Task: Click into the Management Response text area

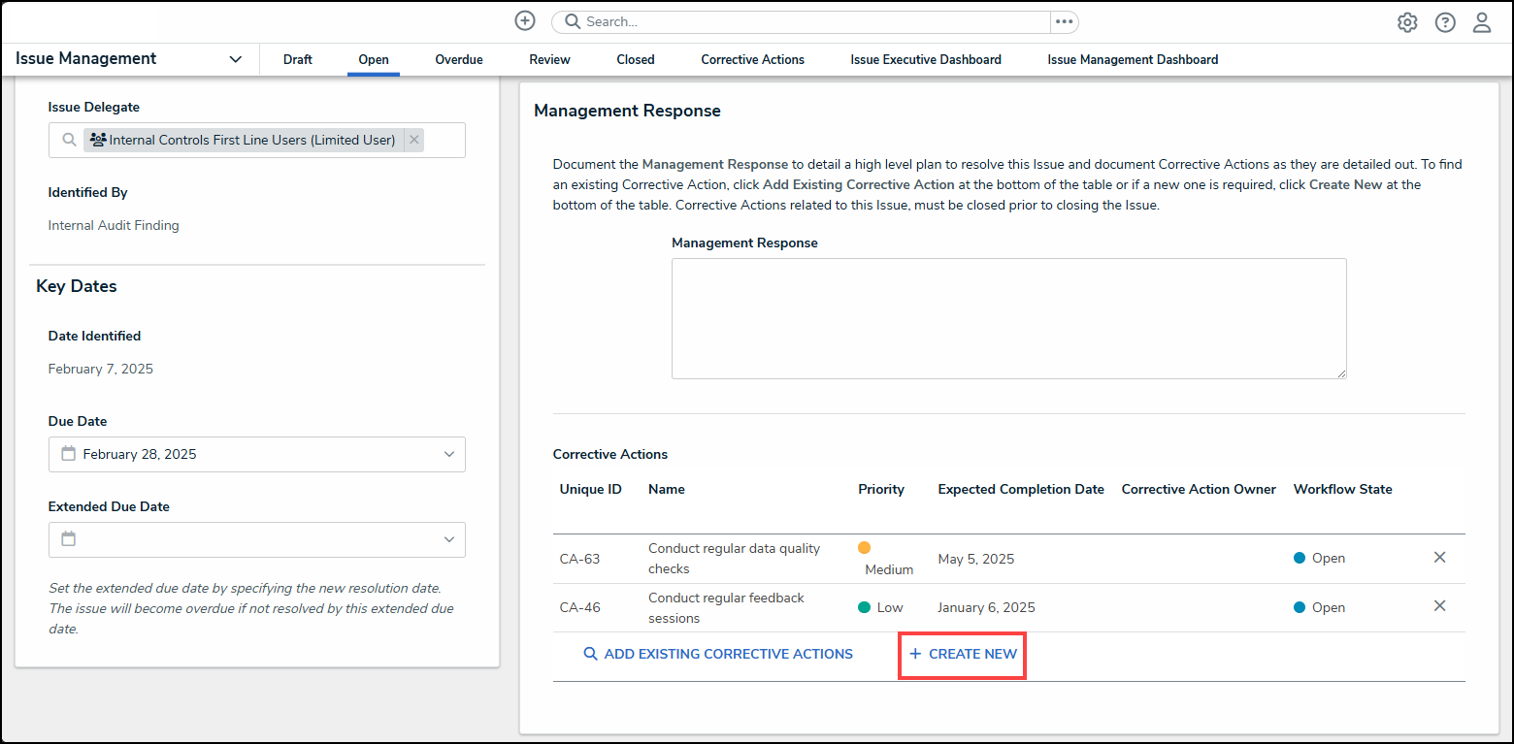Action: pyautogui.click(x=1008, y=318)
